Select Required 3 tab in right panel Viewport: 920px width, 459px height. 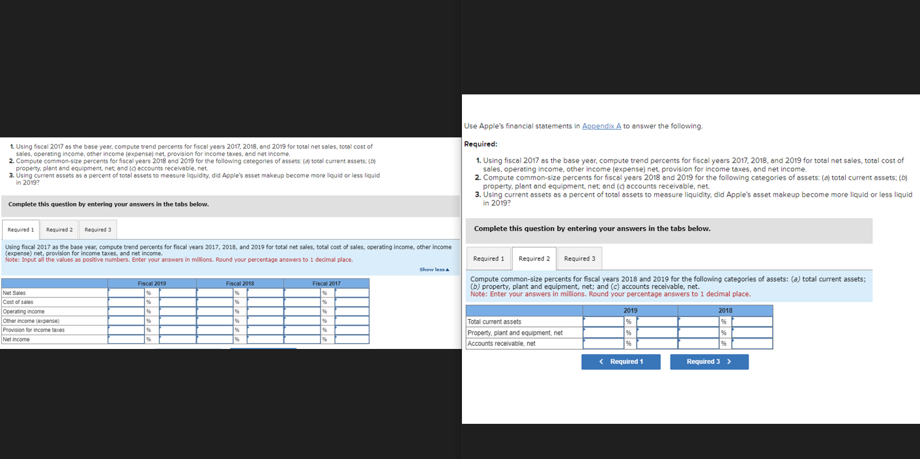coord(579,258)
